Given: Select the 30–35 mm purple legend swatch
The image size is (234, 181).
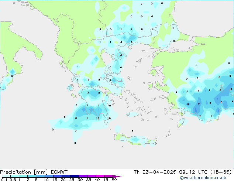Looking at the screenshot, I should [83, 176].
